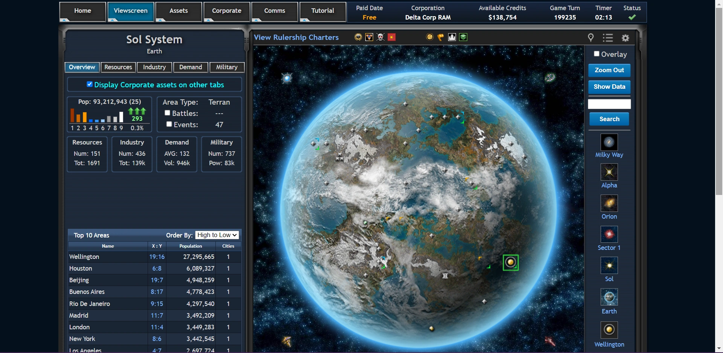Open Wellington's 19:16 coordinate link
This screenshot has height=353, width=723.
[x=157, y=257]
